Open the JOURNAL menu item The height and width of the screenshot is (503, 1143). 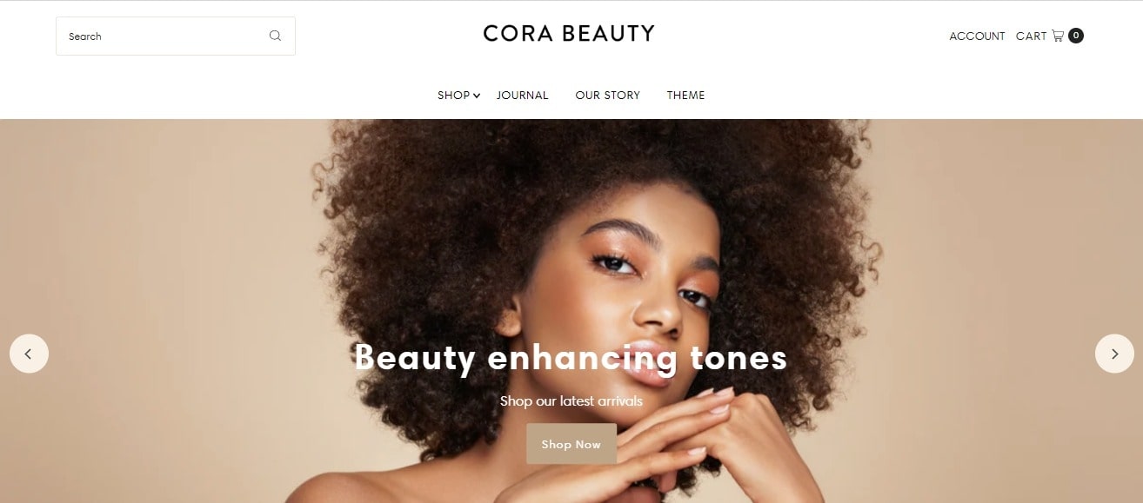tap(523, 96)
